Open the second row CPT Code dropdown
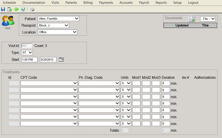Screen dimensions: 222x138 (x=49, y=90)
